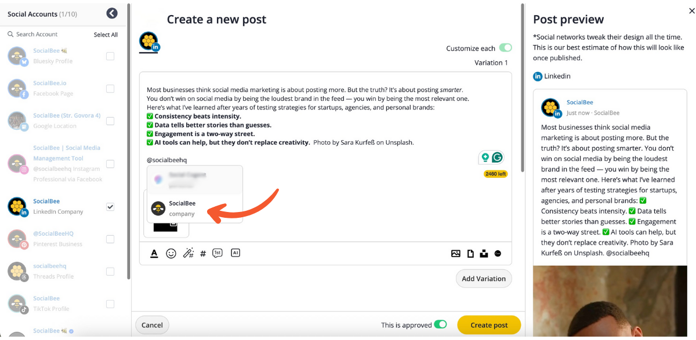
Task: Click the first comment icon
Action: (217, 253)
